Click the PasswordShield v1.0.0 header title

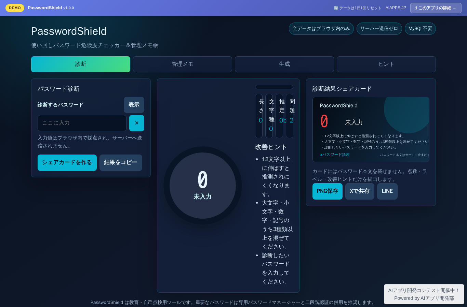[x=51, y=8]
